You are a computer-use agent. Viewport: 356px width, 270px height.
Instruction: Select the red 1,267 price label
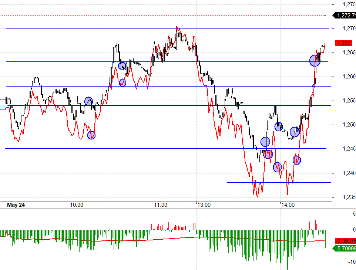tap(344, 43)
